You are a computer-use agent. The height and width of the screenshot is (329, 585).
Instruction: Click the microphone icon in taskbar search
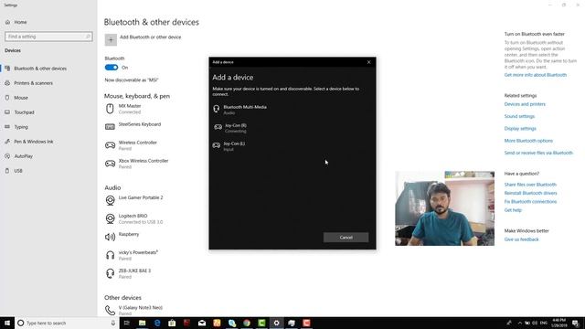(113, 323)
